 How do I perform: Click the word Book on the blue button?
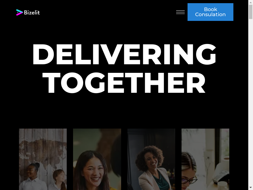(x=211, y=9)
